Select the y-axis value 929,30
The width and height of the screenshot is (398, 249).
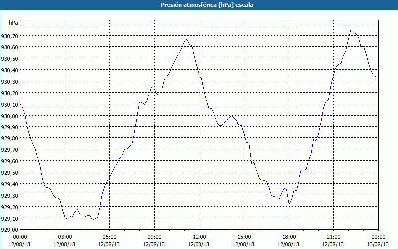tap(9, 196)
